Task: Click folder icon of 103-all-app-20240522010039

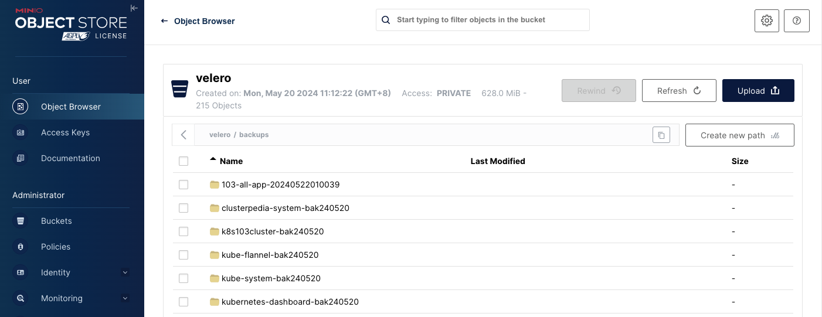Action: pyautogui.click(x=214, y=185)
